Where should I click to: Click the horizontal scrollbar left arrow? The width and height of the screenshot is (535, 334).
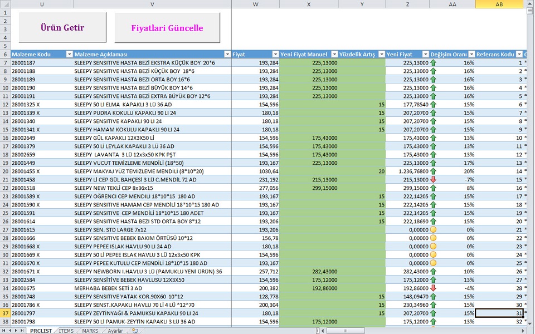click(323, 331)
